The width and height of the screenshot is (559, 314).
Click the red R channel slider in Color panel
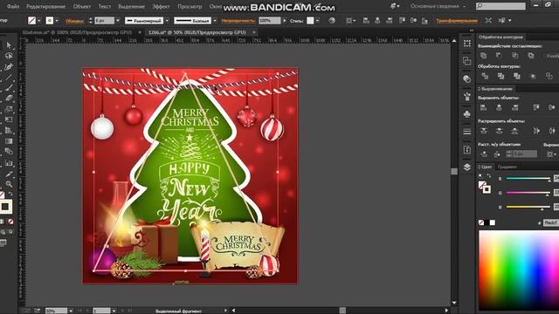point(528,178)
